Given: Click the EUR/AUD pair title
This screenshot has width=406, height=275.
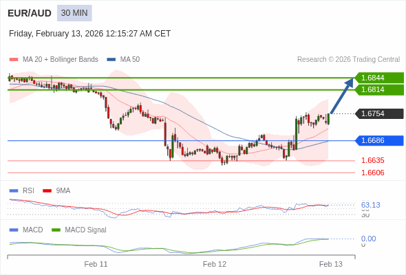Looking at the screenshot, I should click(x=30, y=13).
